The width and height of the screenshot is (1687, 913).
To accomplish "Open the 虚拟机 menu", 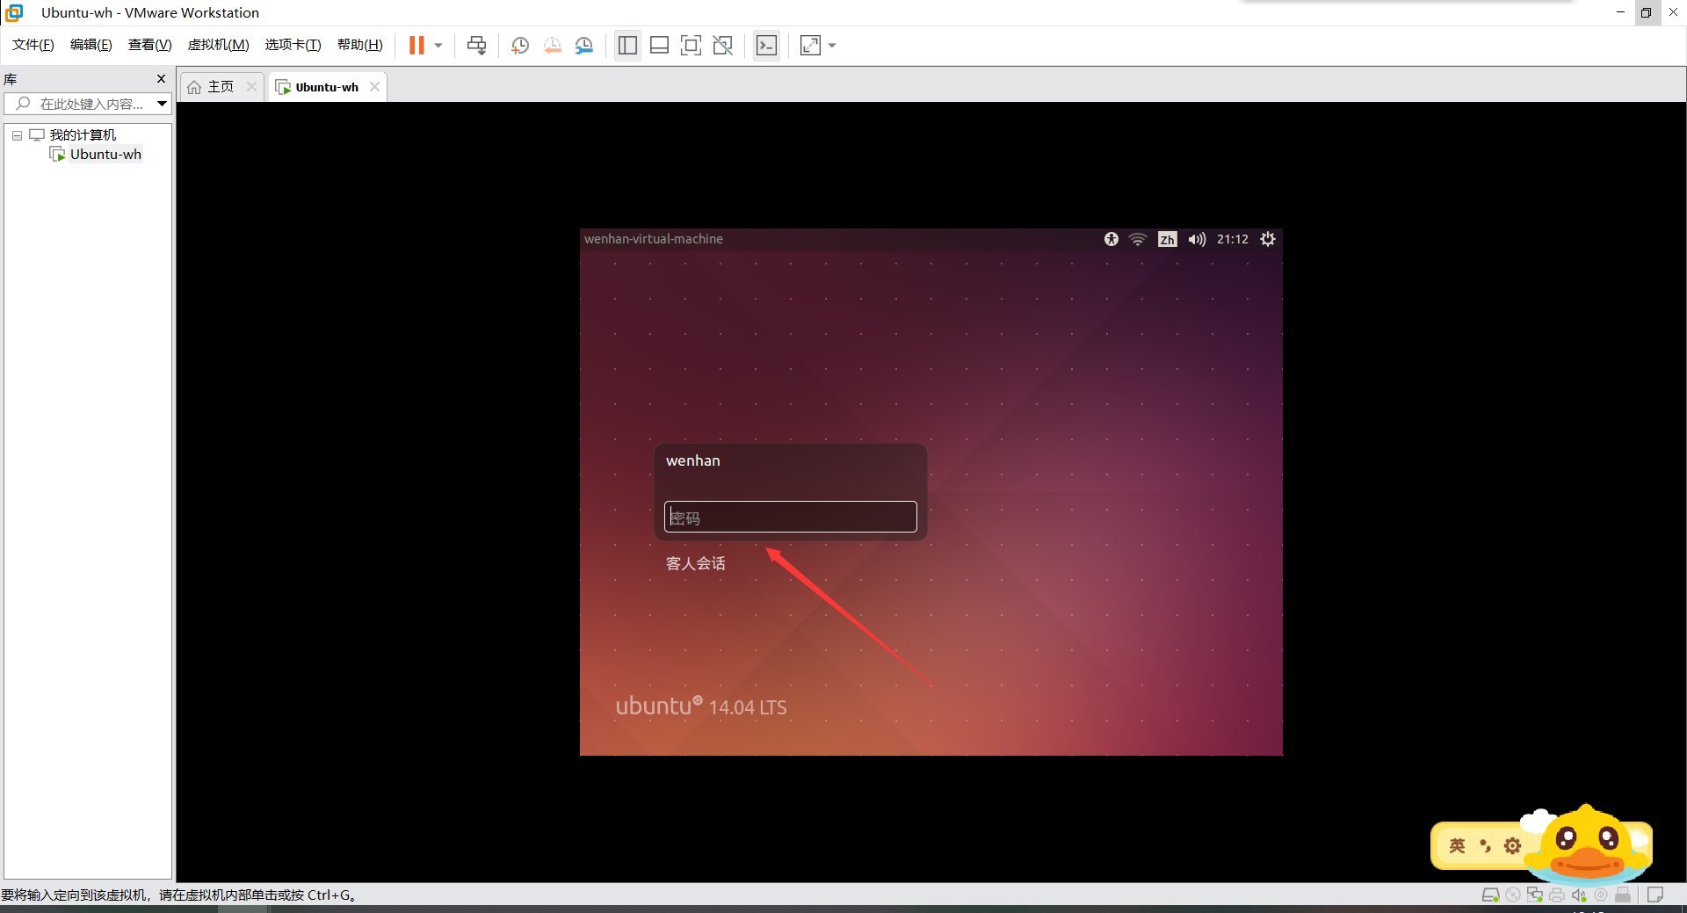I will pos(219,45).
